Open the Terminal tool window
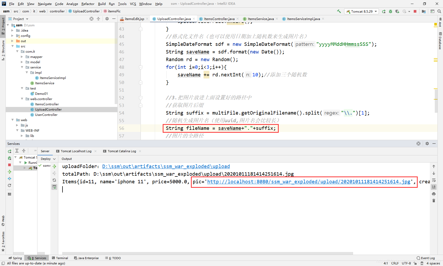The height and width of the screenshot is (266, 443). [x=60, y=258]
